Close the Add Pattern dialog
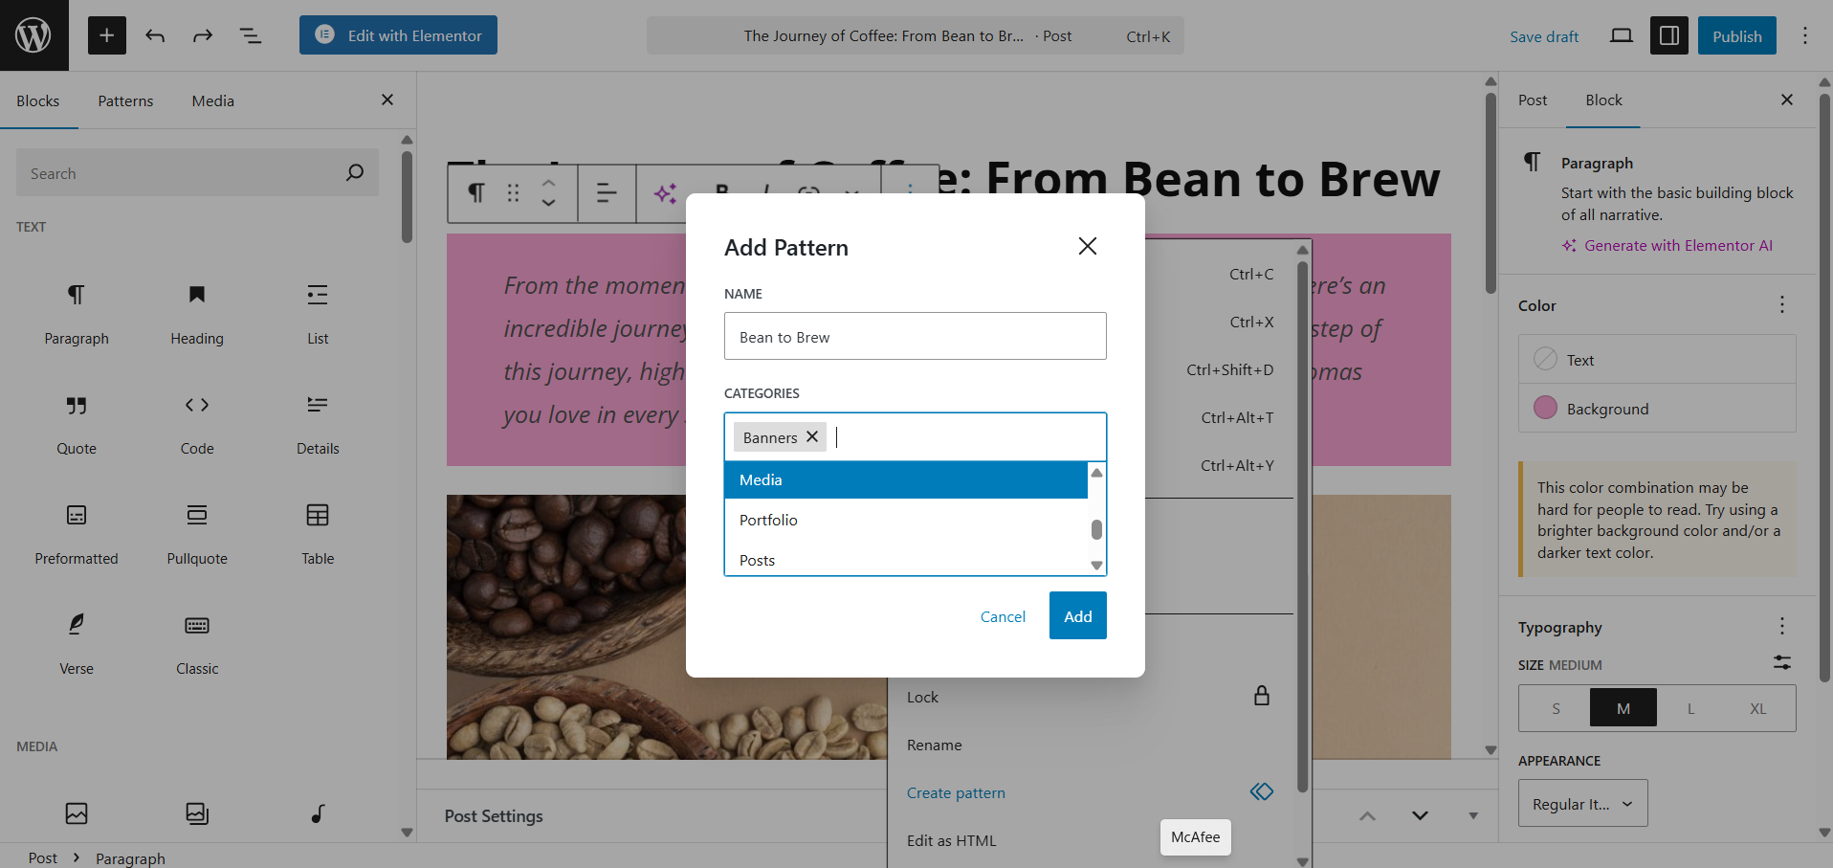 1087,246
